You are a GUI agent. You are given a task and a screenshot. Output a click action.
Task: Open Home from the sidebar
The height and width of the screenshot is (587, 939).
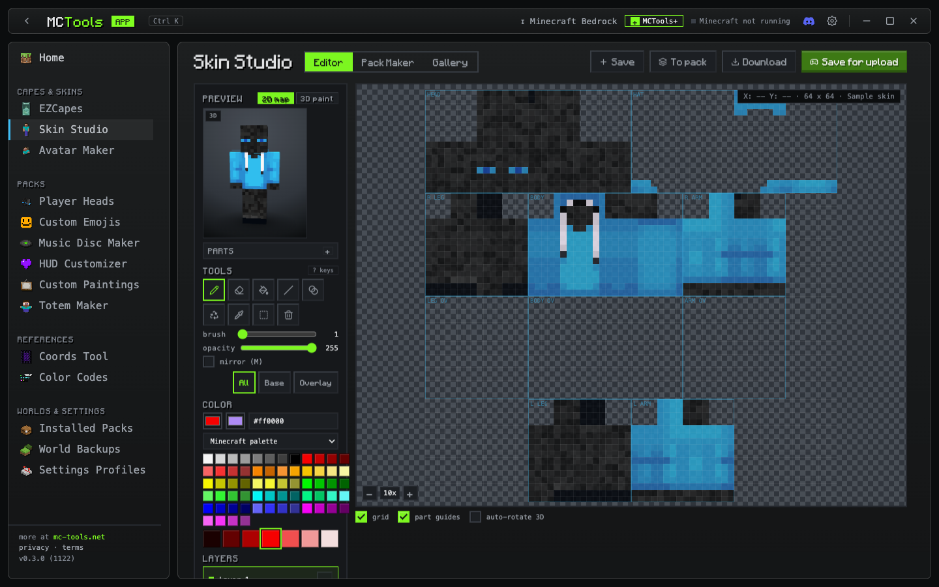coord(82,58)
